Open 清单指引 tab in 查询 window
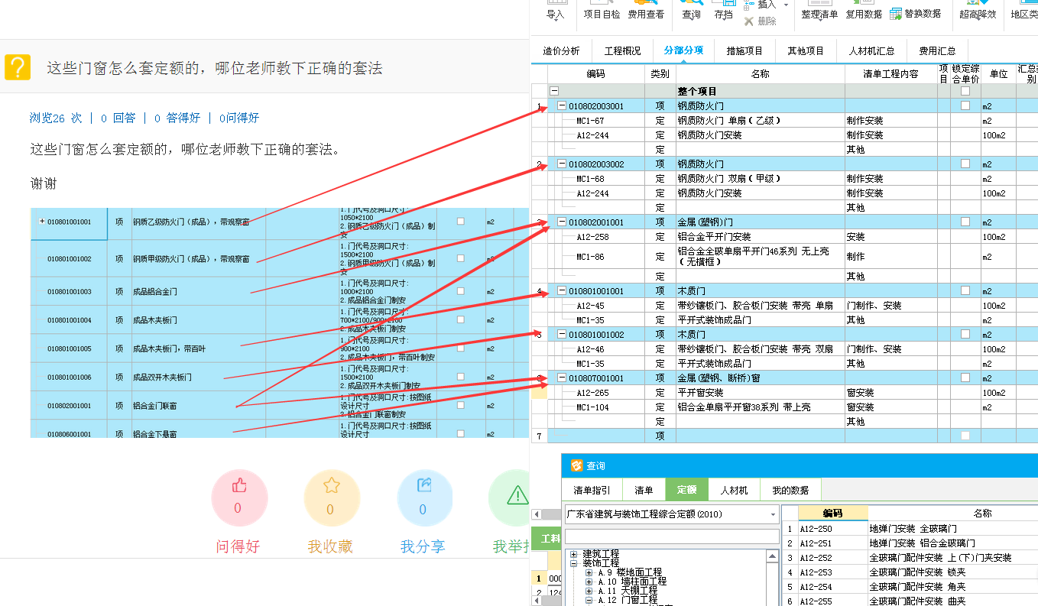The height and width of the screenshot is (606, 1038). [x=592, y=490]
